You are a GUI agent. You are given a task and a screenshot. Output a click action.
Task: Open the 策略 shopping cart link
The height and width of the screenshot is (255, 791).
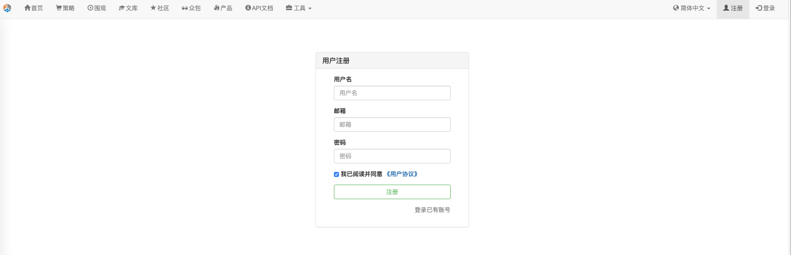pyautogui.click(x=65, y=8)
